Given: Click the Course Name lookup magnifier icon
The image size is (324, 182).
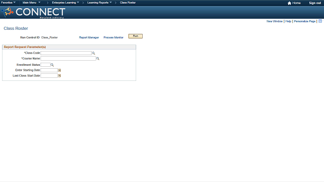Looking at the screenshot, I should tap(98, 59).
